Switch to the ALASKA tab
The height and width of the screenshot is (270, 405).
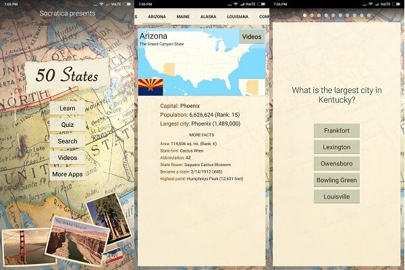click(208, 16)
